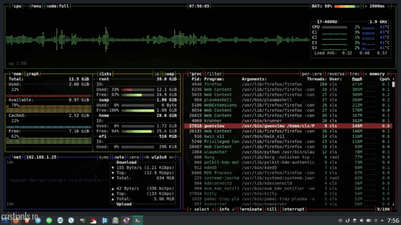Click the notification bell in the system tray

tap(341, 220)
